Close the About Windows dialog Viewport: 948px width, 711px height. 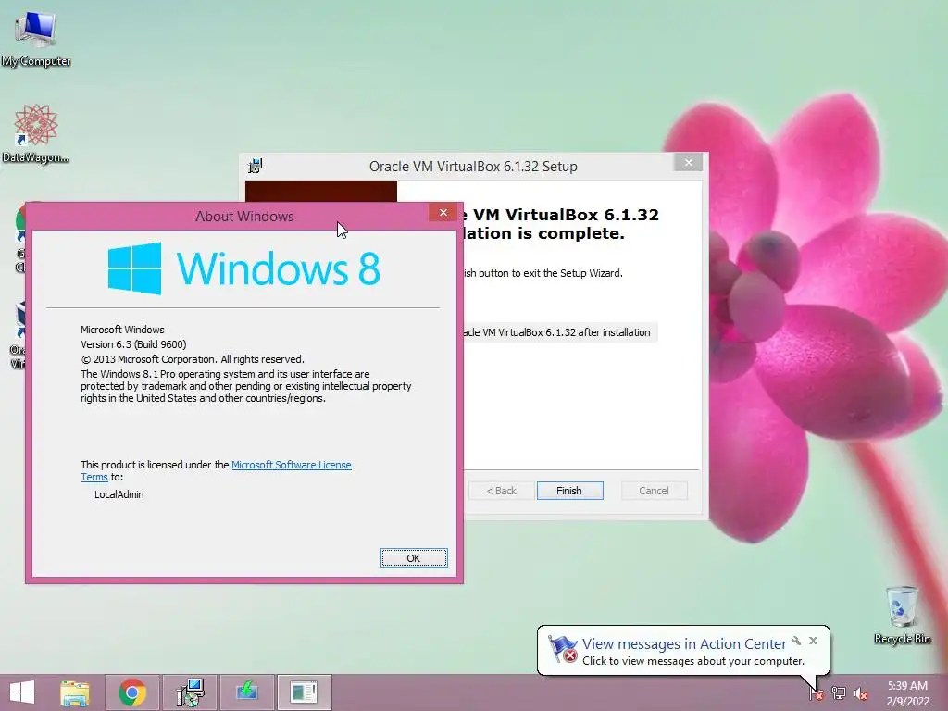443,213
